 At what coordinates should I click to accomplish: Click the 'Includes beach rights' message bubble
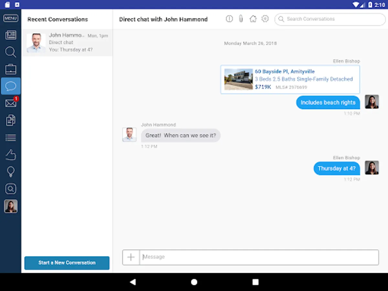(328, 102)
